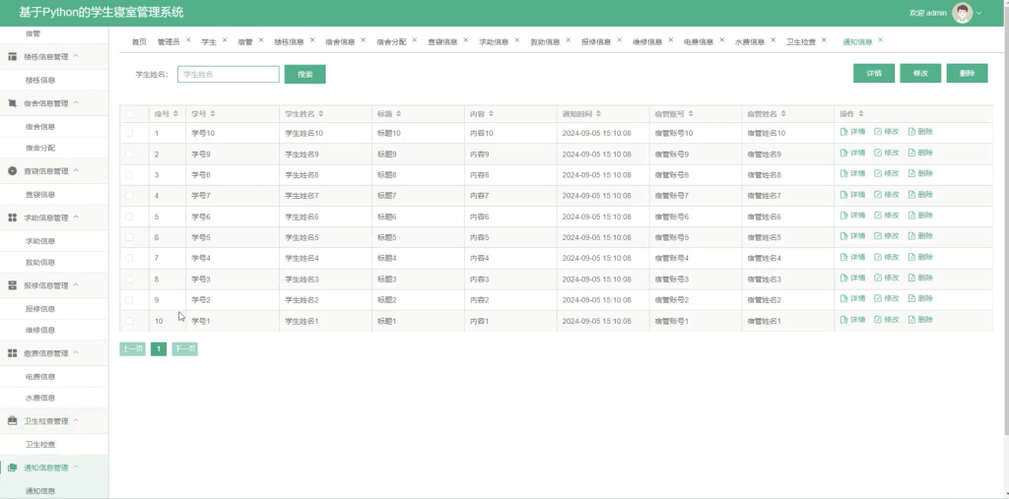
Task: Click the green 搜索 button
Action: tap(305, 74)
